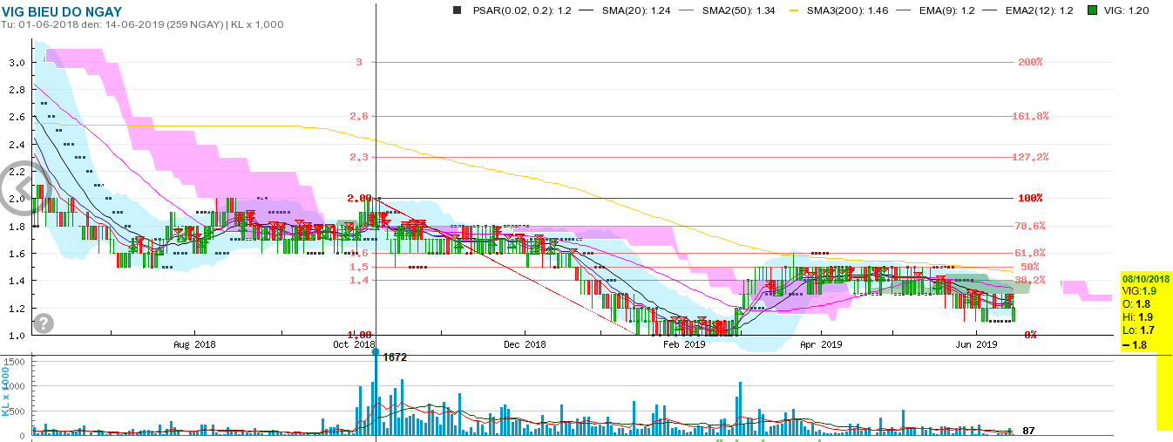Image resolution: width=1173 pixels, height=442 pixels.
Task: Click the bold 2.00 Fibonacci price label
Action: 359,198
